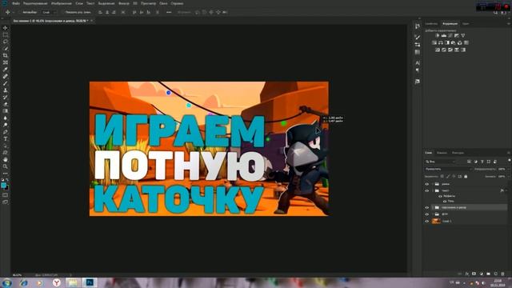Switch to the Channels tab
Viewport: 512px width, 288px height.
pyautogui.click(x=442, y=153)
